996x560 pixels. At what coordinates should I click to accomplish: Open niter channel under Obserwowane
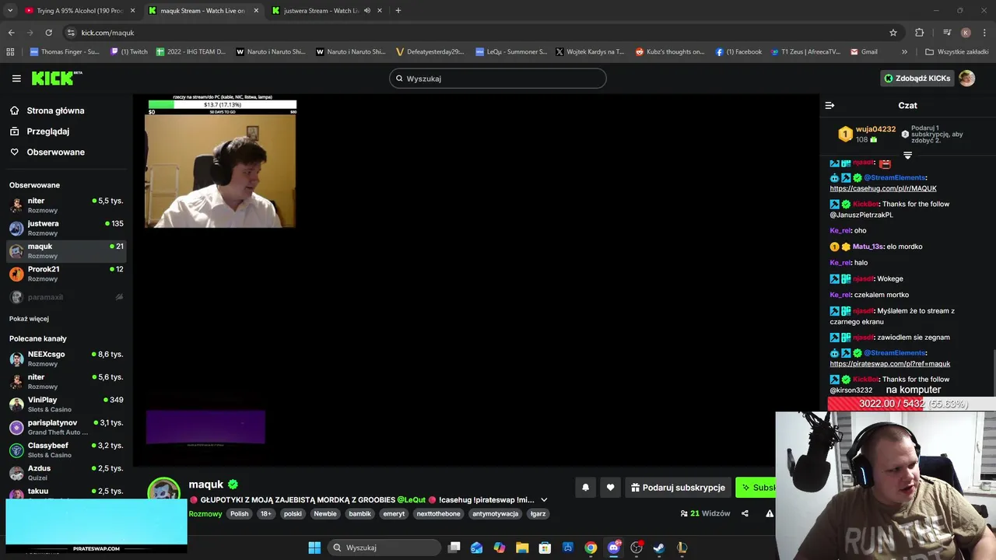[66, 205]
